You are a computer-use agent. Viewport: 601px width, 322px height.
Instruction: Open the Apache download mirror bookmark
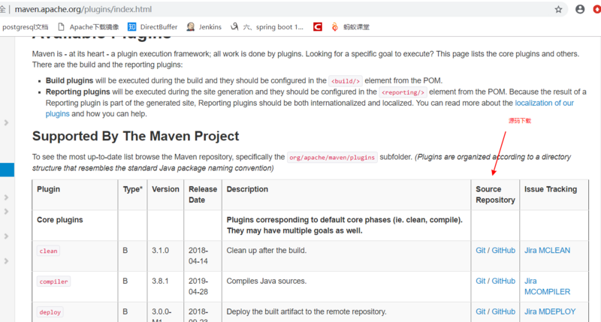pos(89,27)
